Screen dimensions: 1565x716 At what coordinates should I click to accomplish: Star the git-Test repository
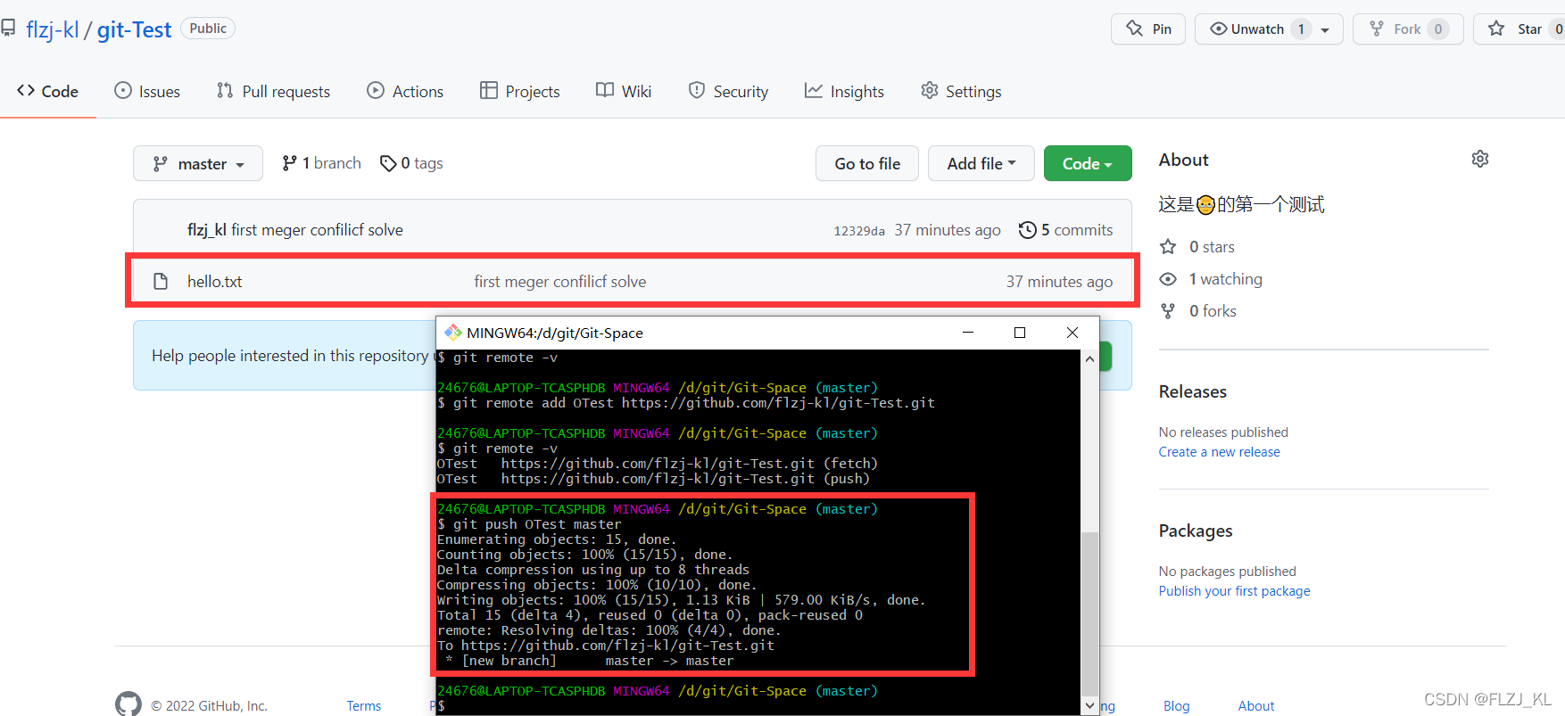(x=1519, y=29)
